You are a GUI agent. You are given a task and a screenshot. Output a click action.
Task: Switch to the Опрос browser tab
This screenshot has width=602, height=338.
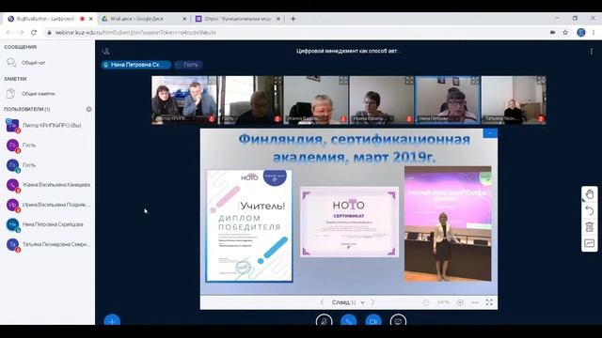pos(234,19)
